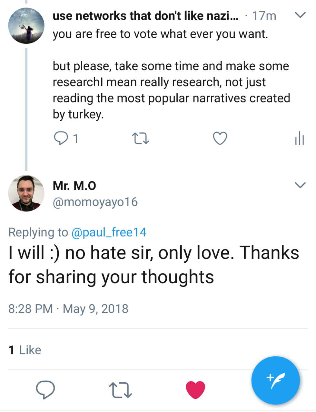Reply to Mr. M.O's tweet
The height and width of the screenshot is (412, 316).
pyautogui.click(x=45, y=389)
